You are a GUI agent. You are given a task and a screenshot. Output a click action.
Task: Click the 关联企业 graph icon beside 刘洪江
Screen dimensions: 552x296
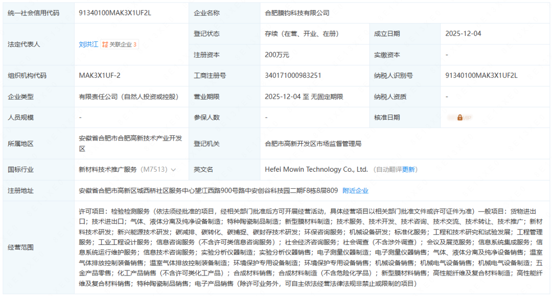click(105, 44)
